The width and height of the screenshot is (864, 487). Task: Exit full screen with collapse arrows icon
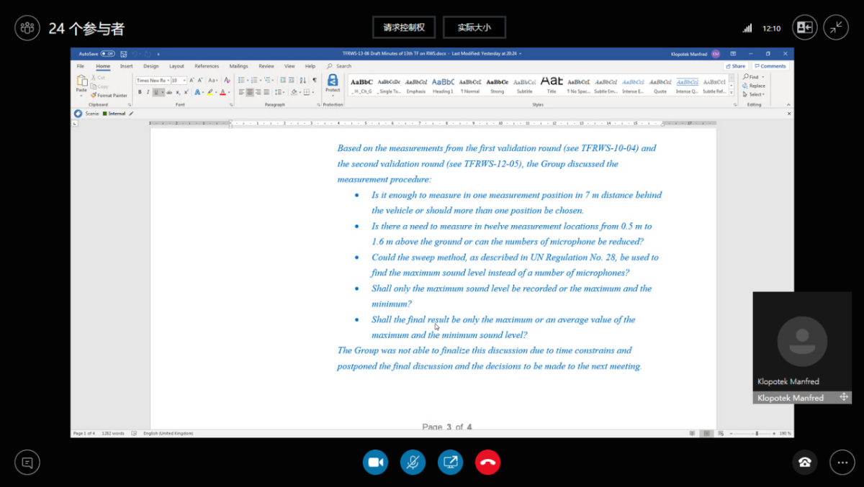click(836, 27)
